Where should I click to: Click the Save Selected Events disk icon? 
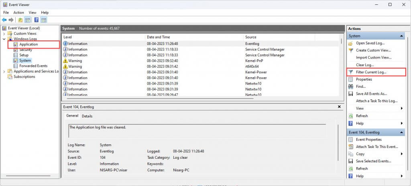[x=351, y=161]
